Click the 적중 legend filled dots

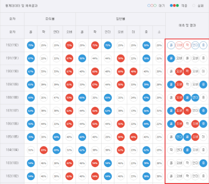click(174, 6)
